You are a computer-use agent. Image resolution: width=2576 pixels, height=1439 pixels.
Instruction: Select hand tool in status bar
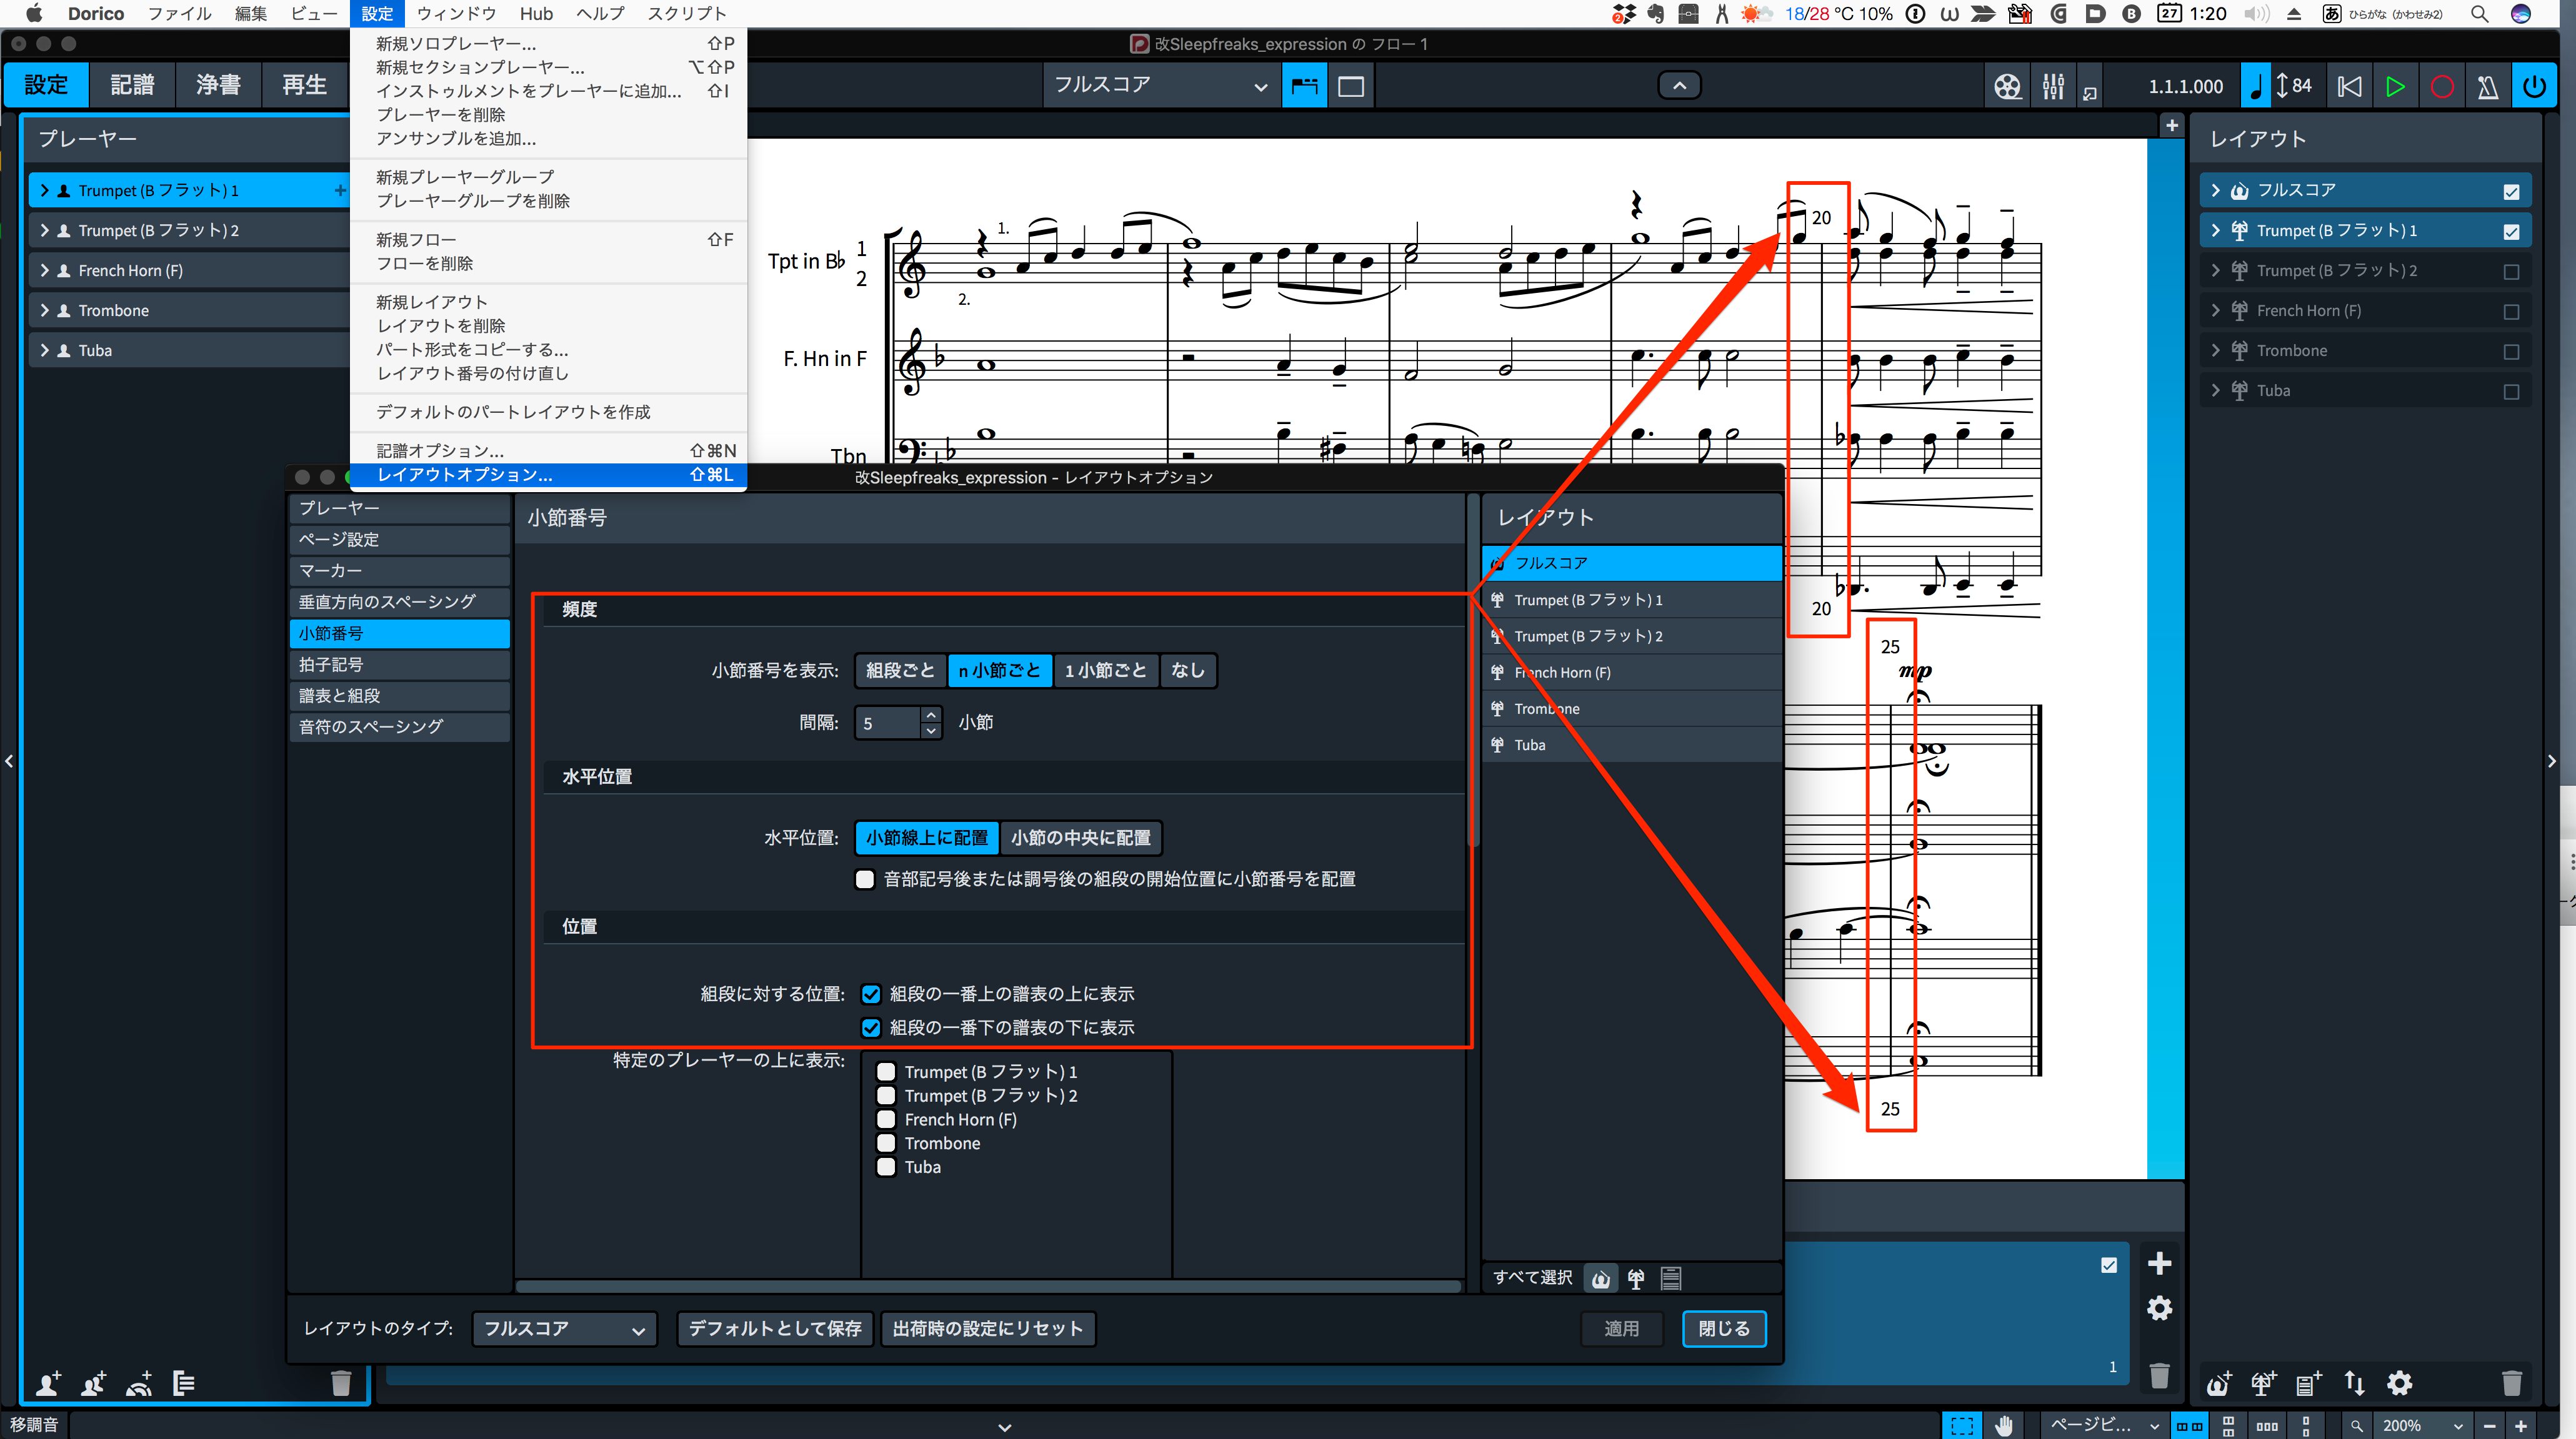(2004, 1426)
